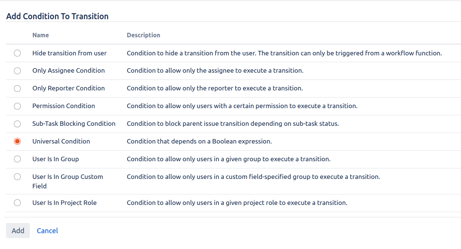Open the Hide transition from user condition name

point(69,53)
